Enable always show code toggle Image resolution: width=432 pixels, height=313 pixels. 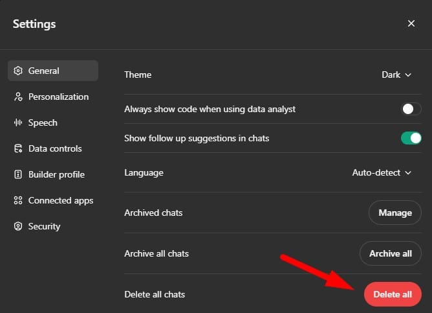[x=411, y=109]
